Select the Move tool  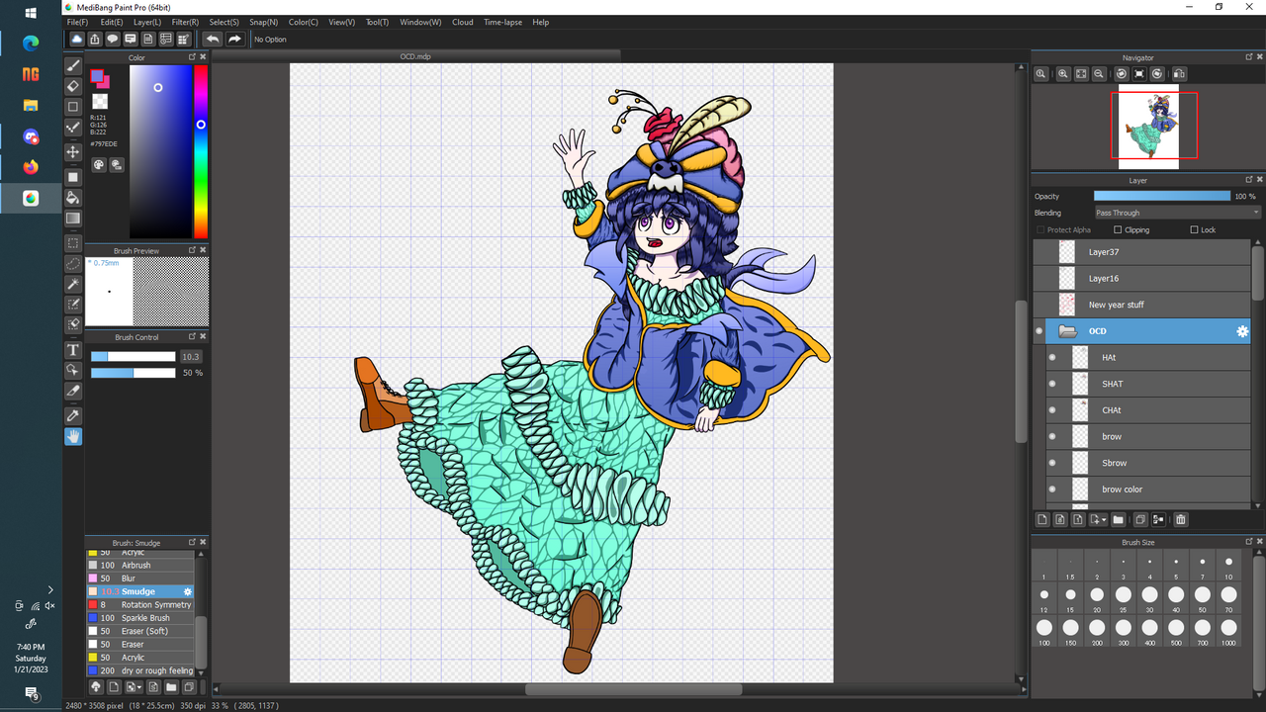click(73, 152)
